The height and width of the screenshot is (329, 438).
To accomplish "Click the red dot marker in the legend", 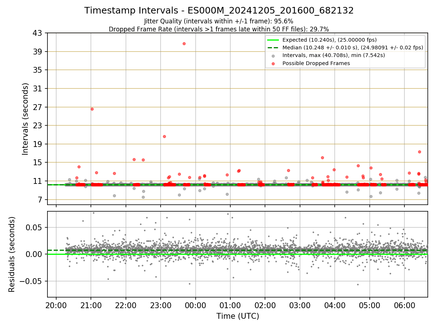I will (x=273, y=63).
